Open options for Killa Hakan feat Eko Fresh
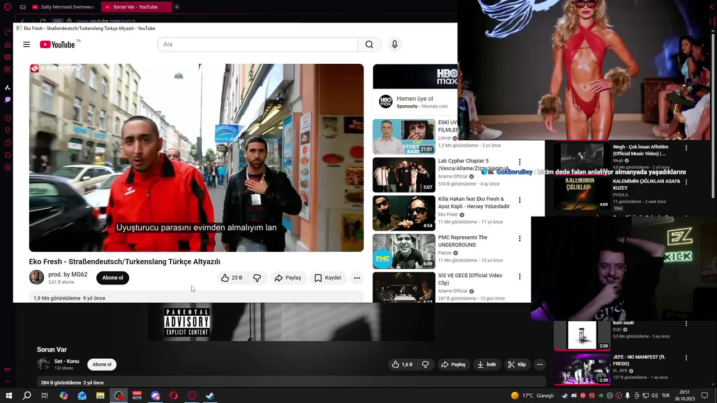This screenshot has height=403, width=717. 519,200
